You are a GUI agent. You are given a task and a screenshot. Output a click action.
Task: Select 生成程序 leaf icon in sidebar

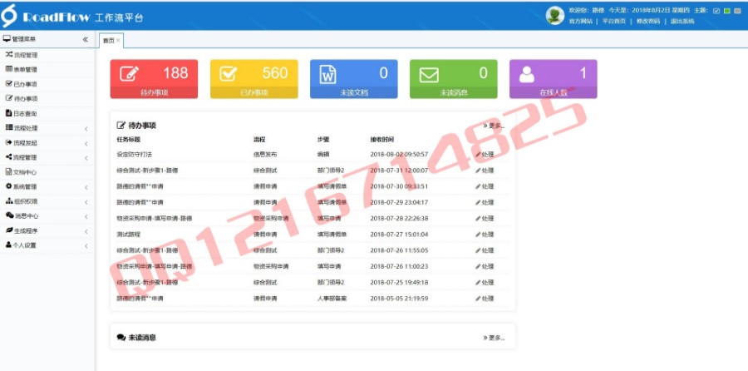tap(8, 230)
